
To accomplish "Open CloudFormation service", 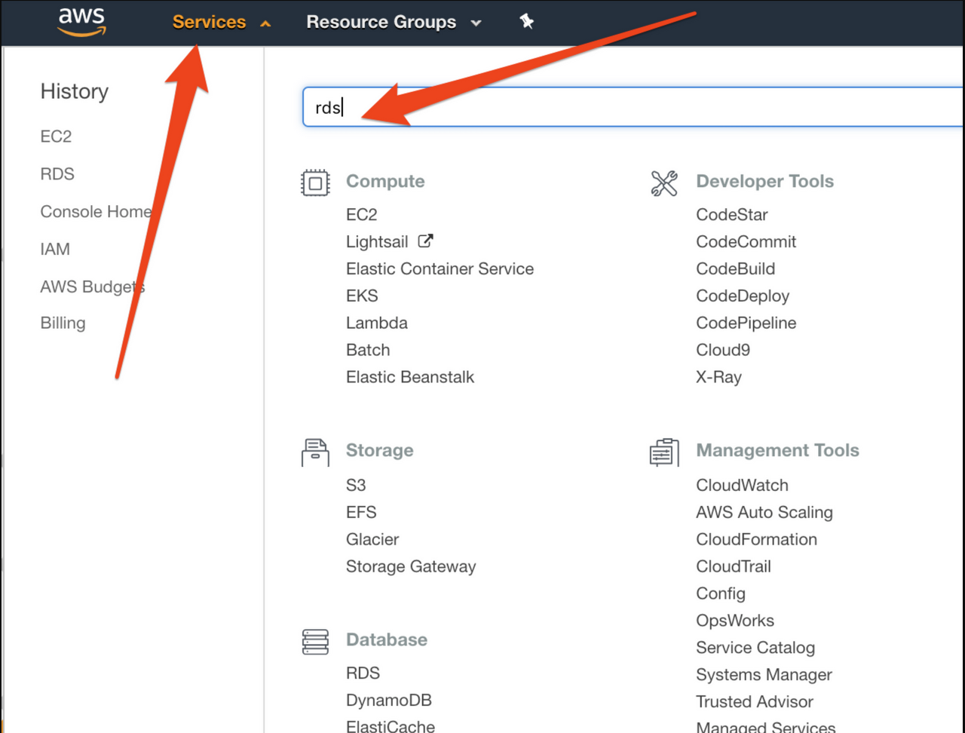I will (x=756, y=540).
